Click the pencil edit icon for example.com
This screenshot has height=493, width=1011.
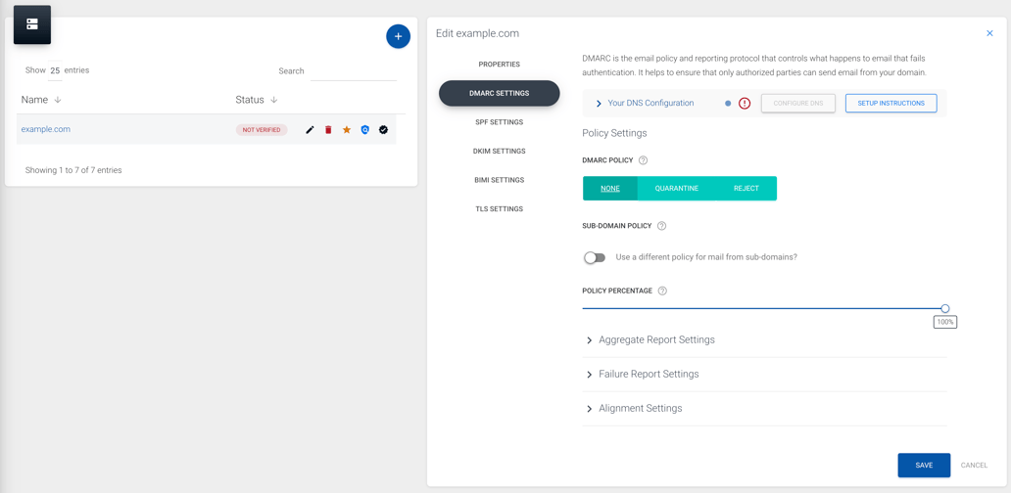pyautogui.click(x=310, y=130)
